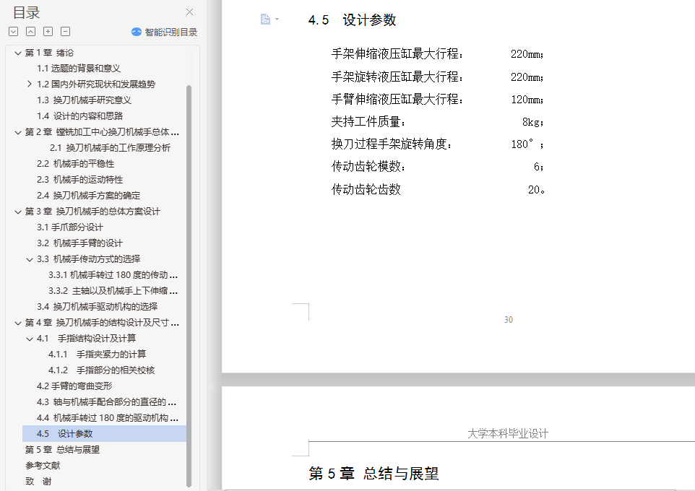
Task: Click the text 手架旋转液压缸最大行程
Action: 397,77
